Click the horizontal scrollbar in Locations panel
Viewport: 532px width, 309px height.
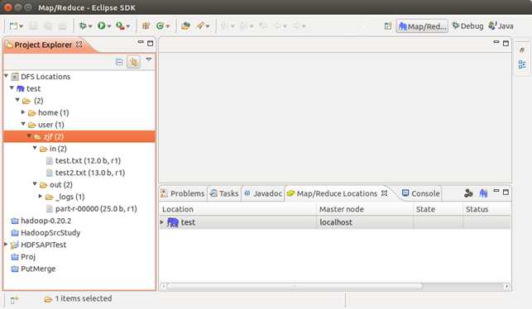point(295,287)
